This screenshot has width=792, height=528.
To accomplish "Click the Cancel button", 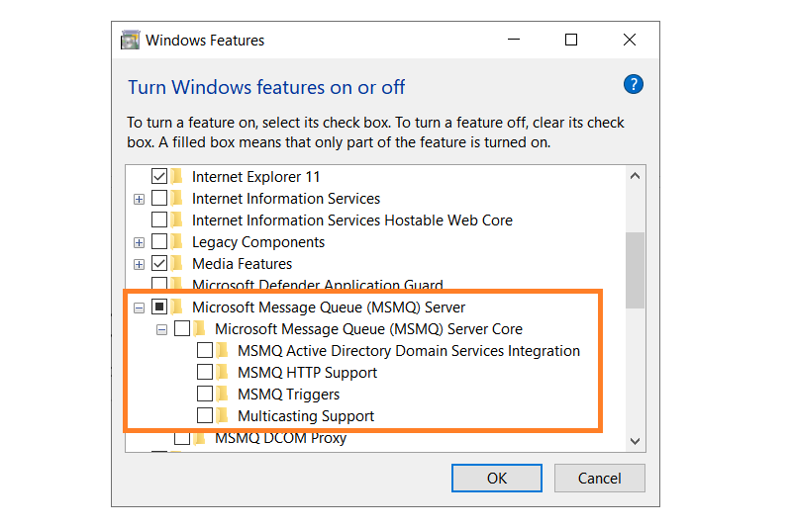I will (x=599, y=478).
